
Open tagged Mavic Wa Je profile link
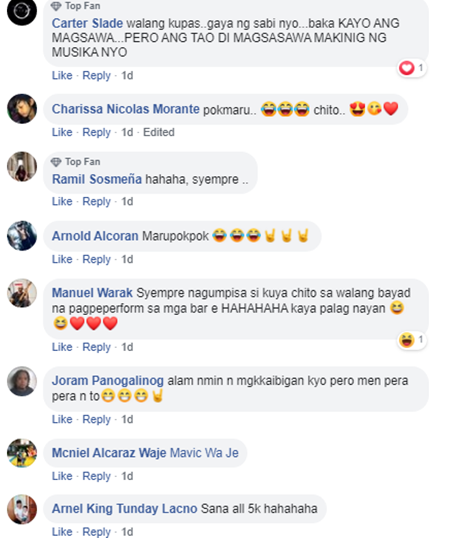tap(204, 453)
